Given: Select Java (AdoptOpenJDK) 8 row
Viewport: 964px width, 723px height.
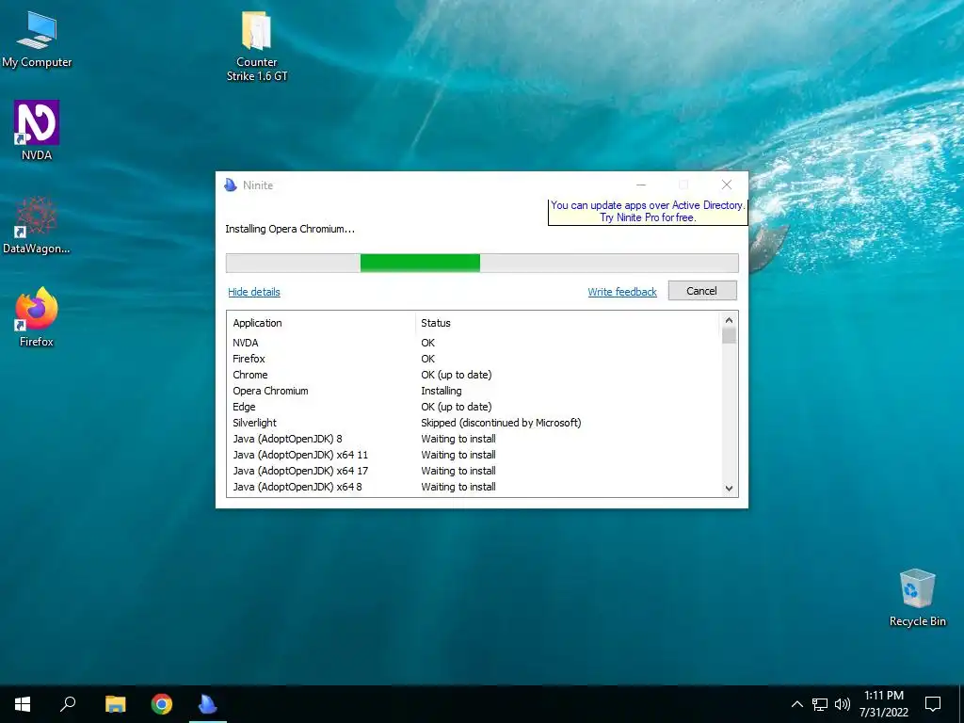Looking at the screenshot, I should (x=474, y=439).
